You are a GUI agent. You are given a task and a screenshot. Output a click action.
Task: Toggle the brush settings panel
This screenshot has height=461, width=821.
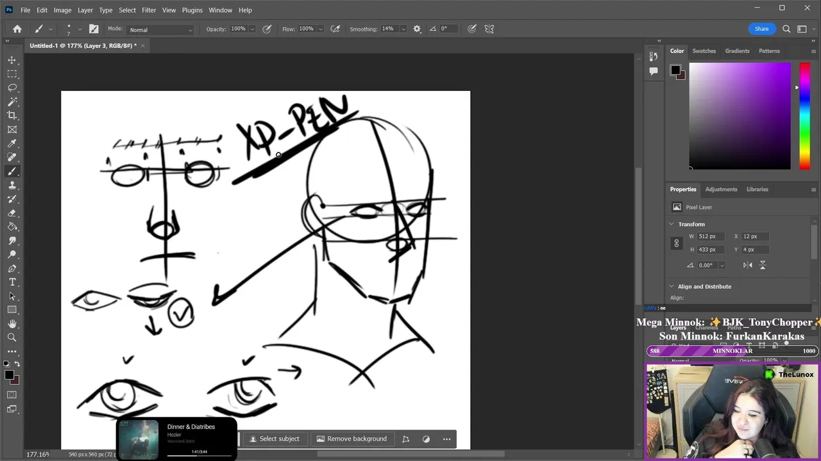point(94,29)
